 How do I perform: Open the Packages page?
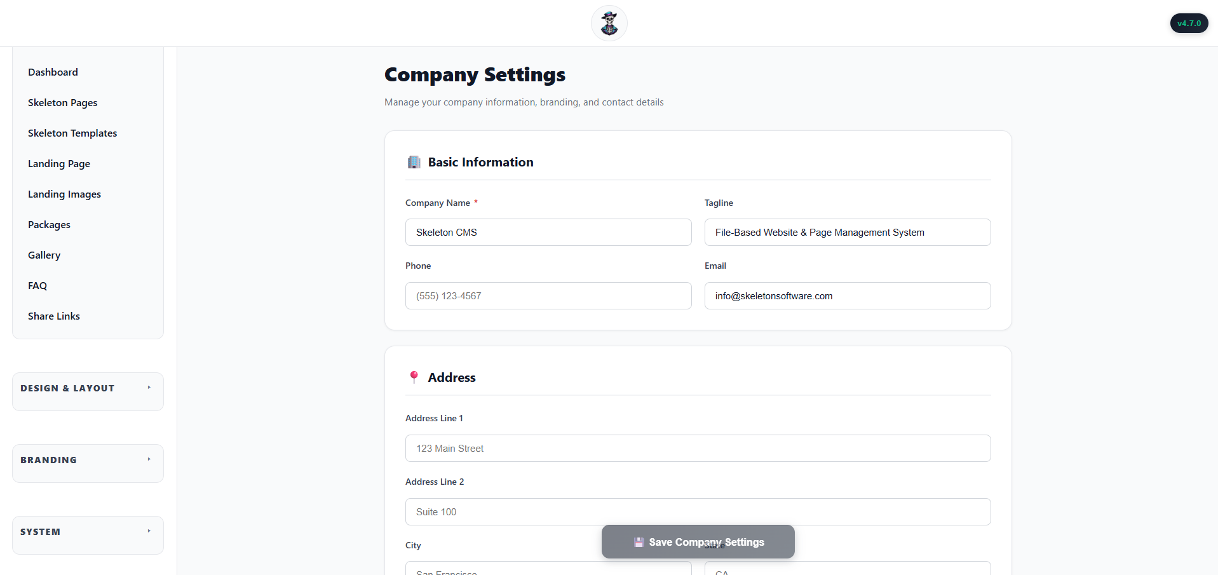[x=49, y=225]
